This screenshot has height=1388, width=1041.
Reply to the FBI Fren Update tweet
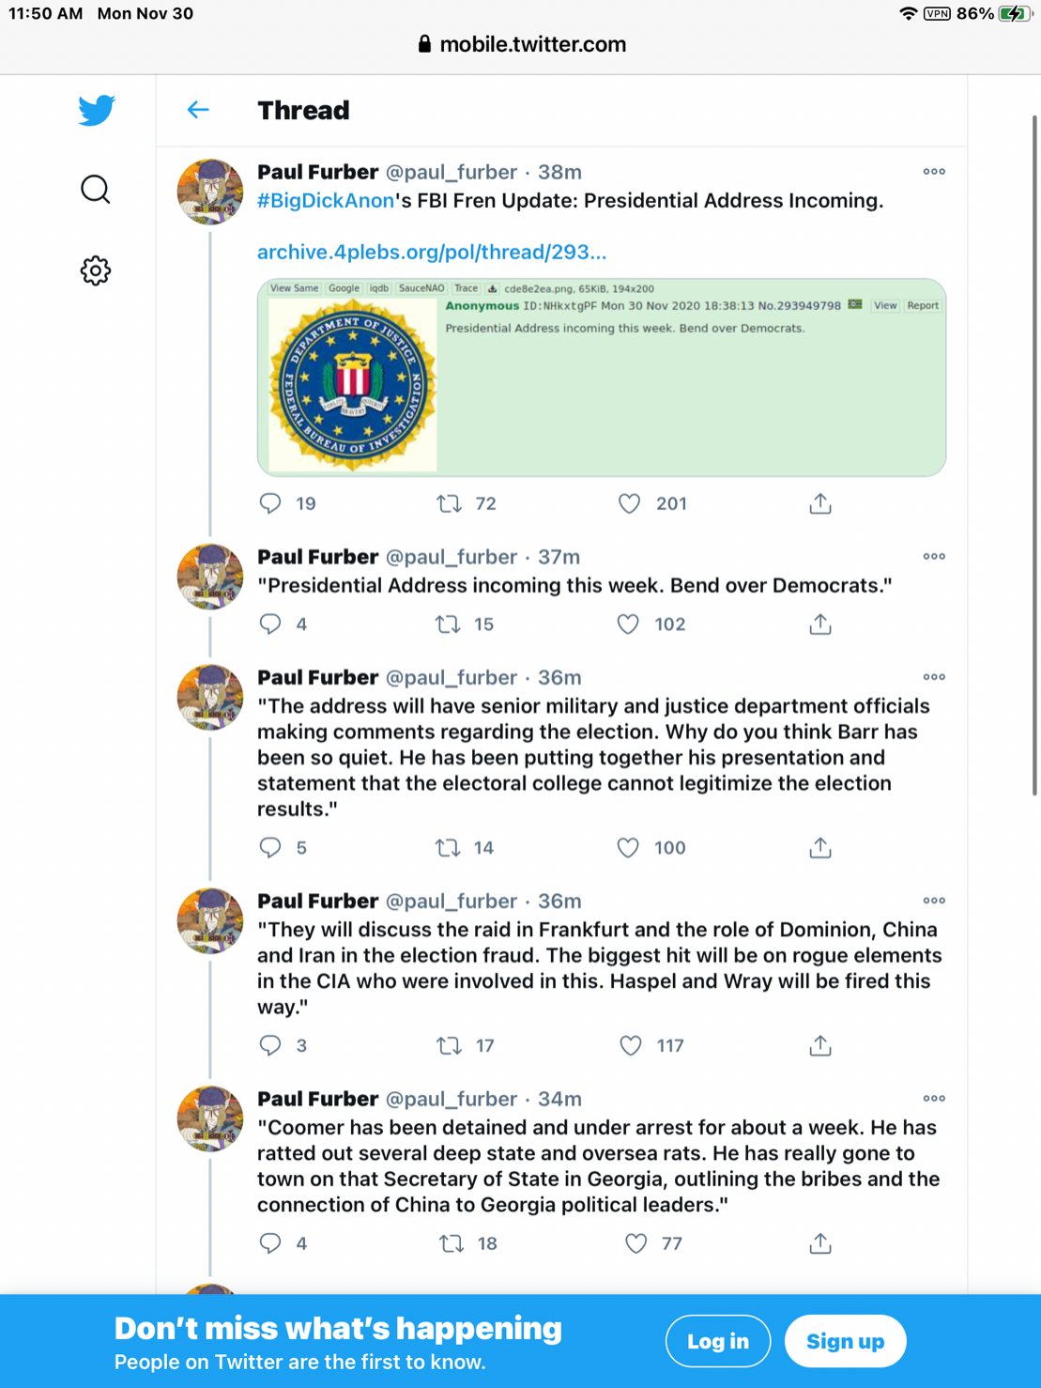270,504
